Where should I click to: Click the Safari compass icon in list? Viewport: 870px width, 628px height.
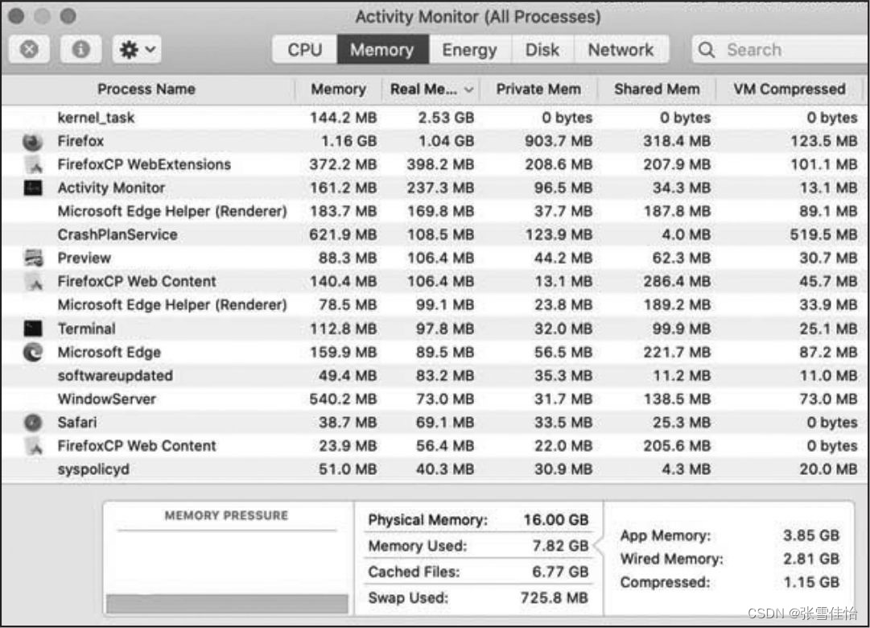33,423
